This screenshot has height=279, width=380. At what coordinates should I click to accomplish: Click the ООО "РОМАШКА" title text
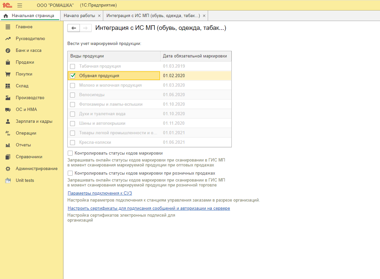[55, 5]
